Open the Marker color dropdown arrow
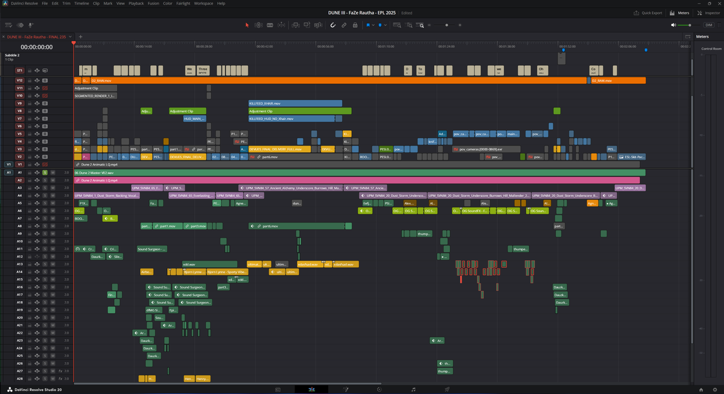This screenshot has width=724, height=394. point(386,25)
